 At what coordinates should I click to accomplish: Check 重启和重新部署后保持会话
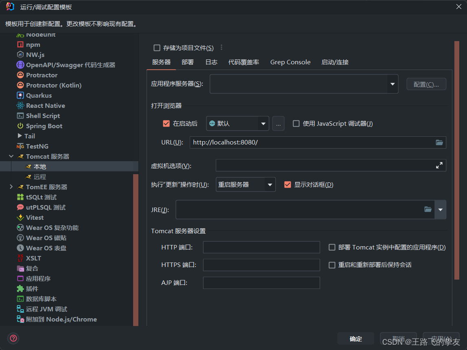pos(332,265)
